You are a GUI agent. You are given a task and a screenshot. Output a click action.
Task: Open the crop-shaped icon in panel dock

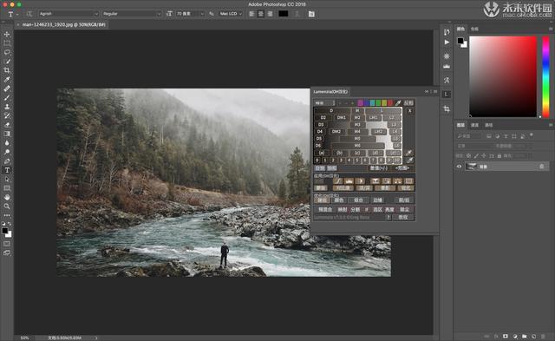[x=447, y=109]
